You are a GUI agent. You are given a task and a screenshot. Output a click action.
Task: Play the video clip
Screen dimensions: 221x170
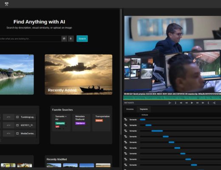tap(192, 103)
